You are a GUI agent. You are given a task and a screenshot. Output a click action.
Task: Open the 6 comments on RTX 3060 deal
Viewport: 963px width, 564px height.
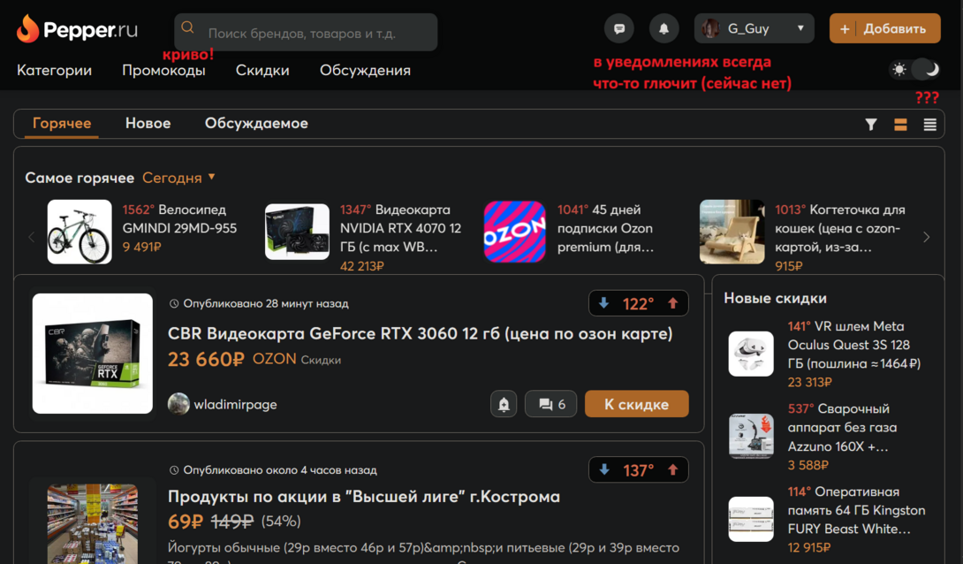[551, 404]
